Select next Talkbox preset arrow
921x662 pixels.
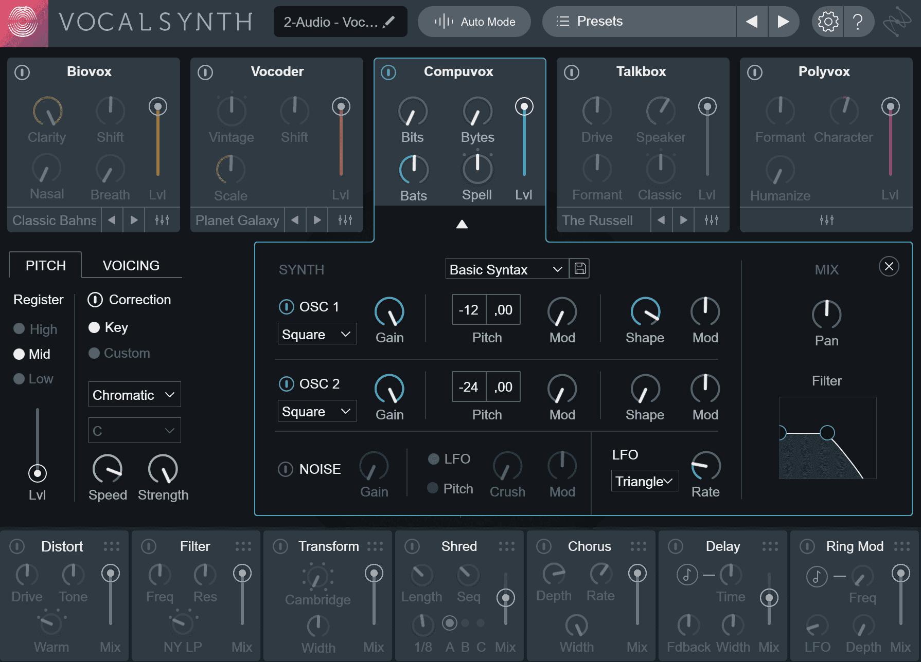click(x=684, y=220)
